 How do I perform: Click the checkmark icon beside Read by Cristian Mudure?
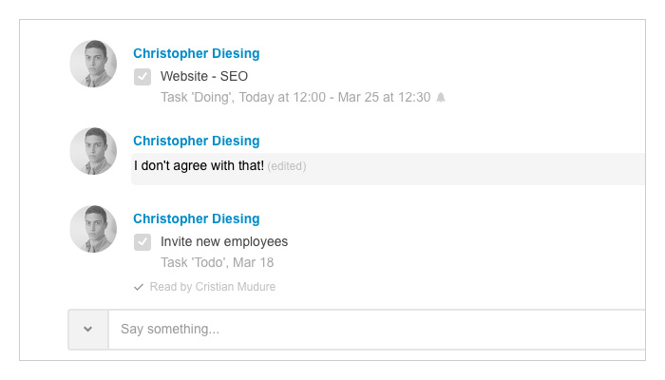(x=139, y=287)
